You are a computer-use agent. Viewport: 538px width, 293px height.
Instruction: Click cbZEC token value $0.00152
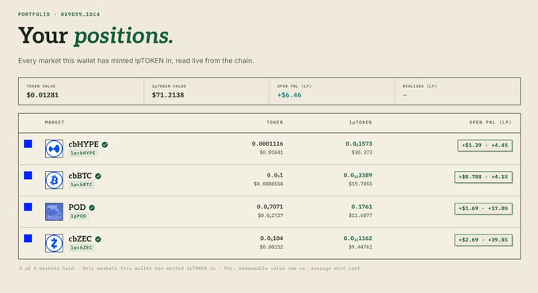tap(272, 247)
